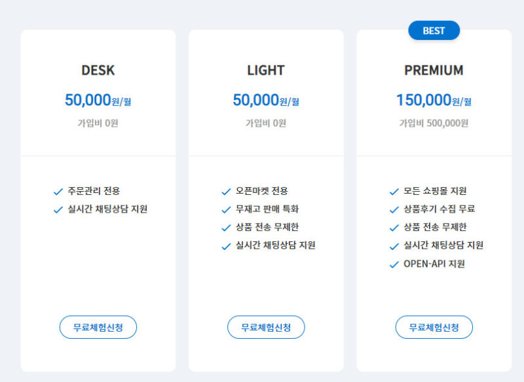This screenshot has height=382, width=524.
Task: Click the checkmark next to DESK 실시간 채팅상담 지원
Action: [x=58, y=210]
